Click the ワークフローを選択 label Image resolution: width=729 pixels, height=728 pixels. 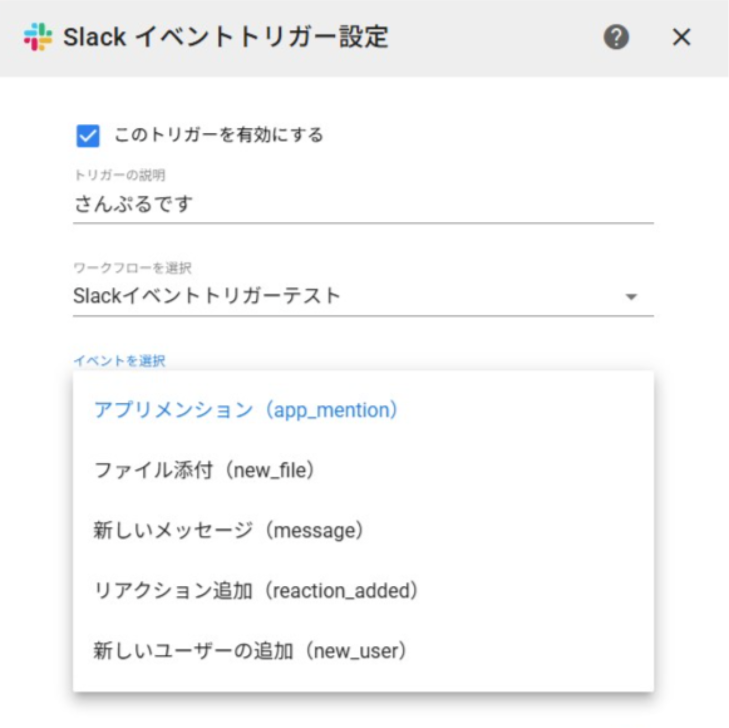tap(132, 268)
